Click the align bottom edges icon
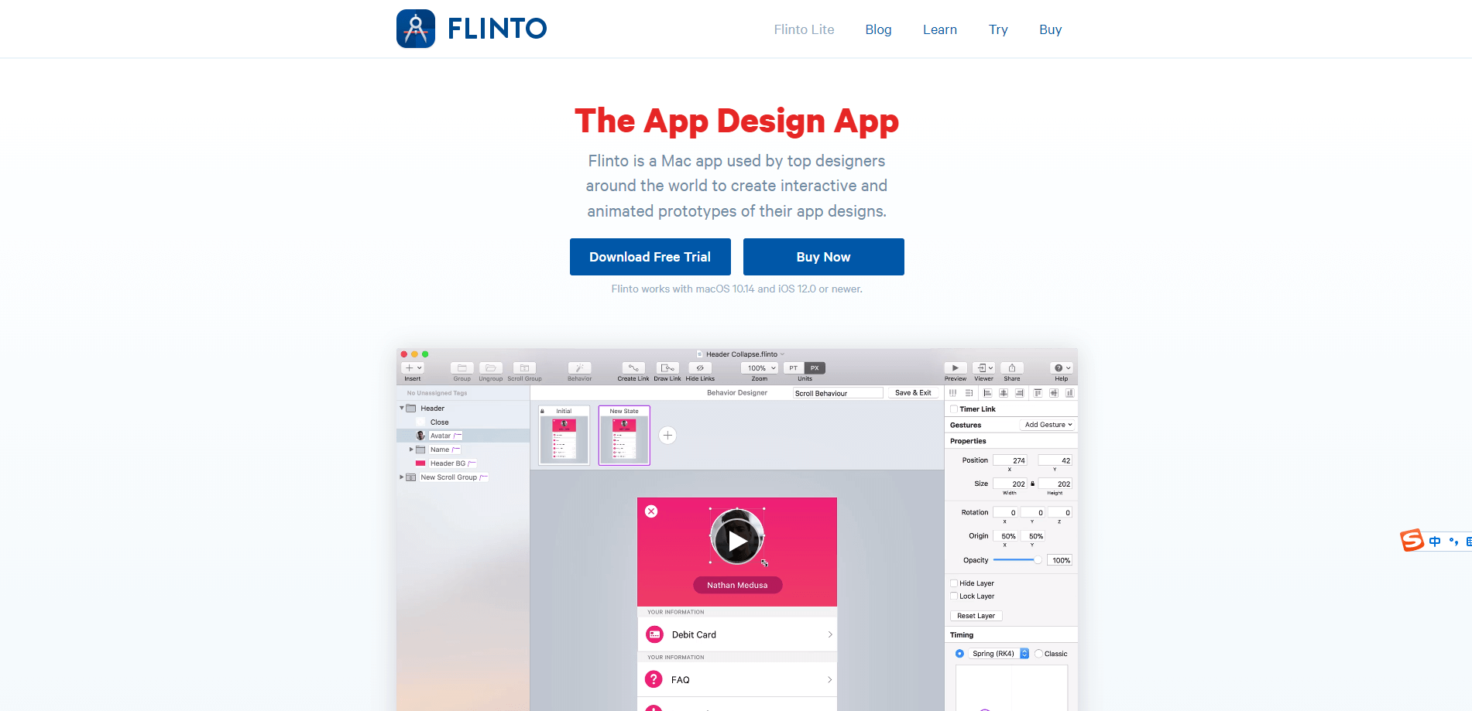The image size is (1472, 711). click(1069, 393)
